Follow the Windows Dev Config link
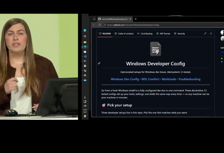The width and height of the screenshot is (224, 153). click(x=125, y=79)
